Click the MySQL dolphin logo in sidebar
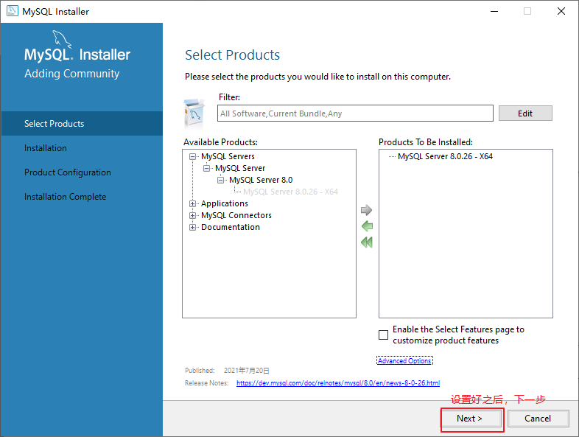The image size is (579, 437). (62, 39)
